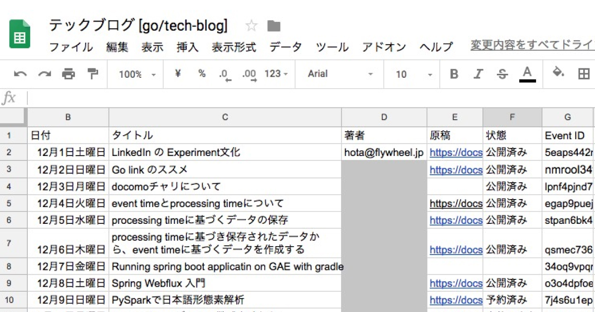Click the redo arrow icon
595x312 pixels.
[x=45, y=74]
